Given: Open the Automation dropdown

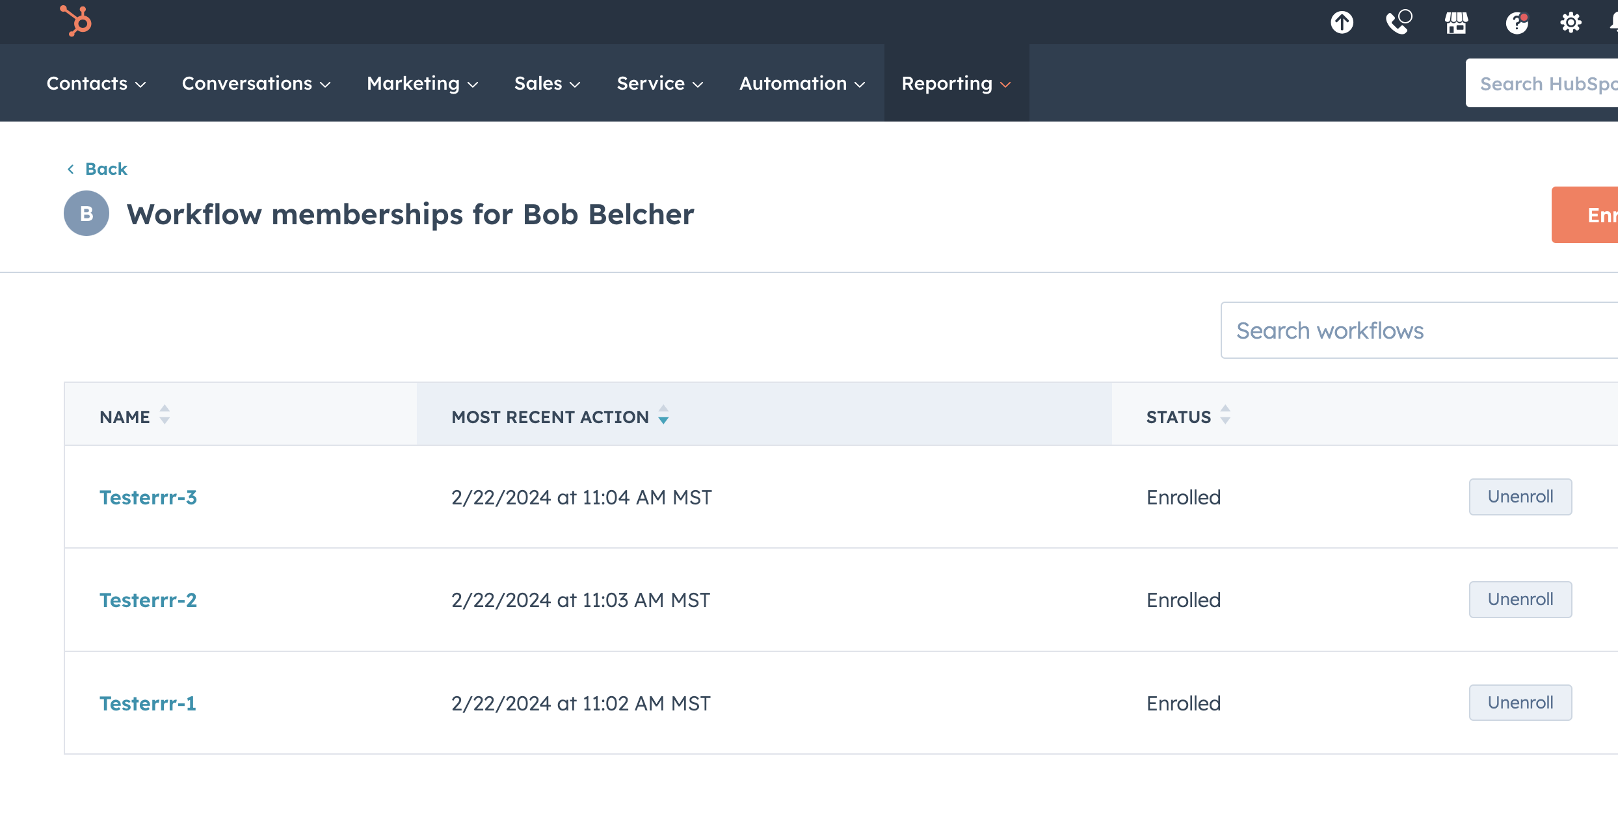Looking at the screenshot, I should 802,83.
